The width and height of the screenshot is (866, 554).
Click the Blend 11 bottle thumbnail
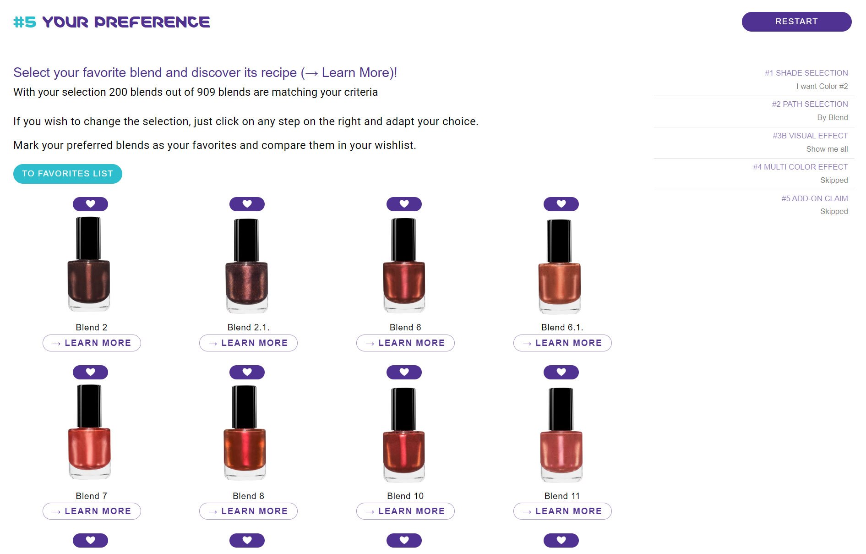(x=561, y=435)
